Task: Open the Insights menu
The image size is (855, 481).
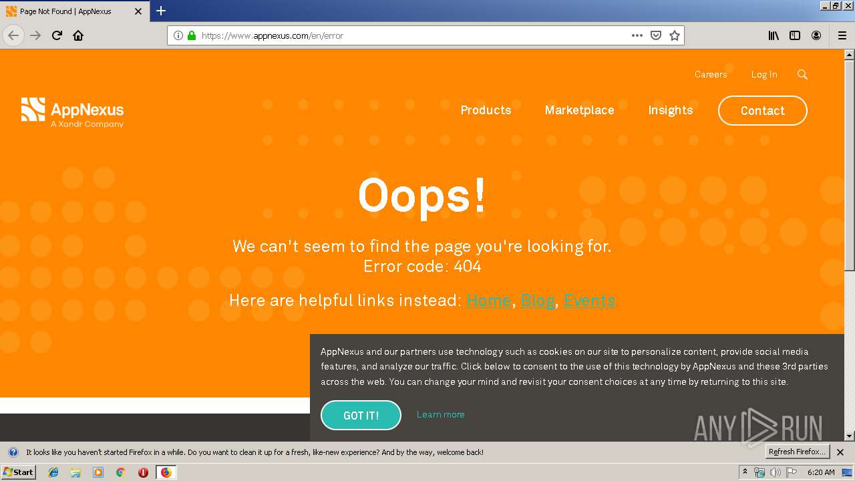Action: pos(670,110)
